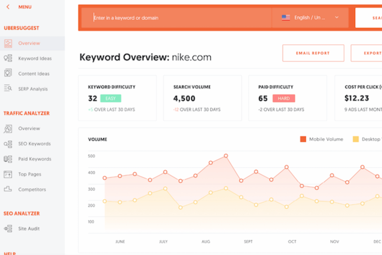
Task: Go to SEO Keywords
Action: click(x=34, y=144)
